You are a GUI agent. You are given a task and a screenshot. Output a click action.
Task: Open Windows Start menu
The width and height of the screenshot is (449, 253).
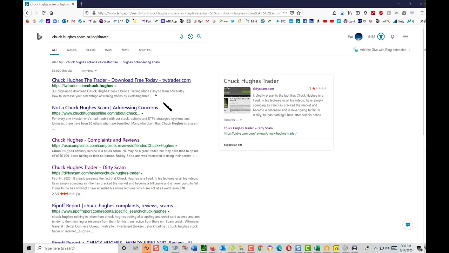[28, 248]
